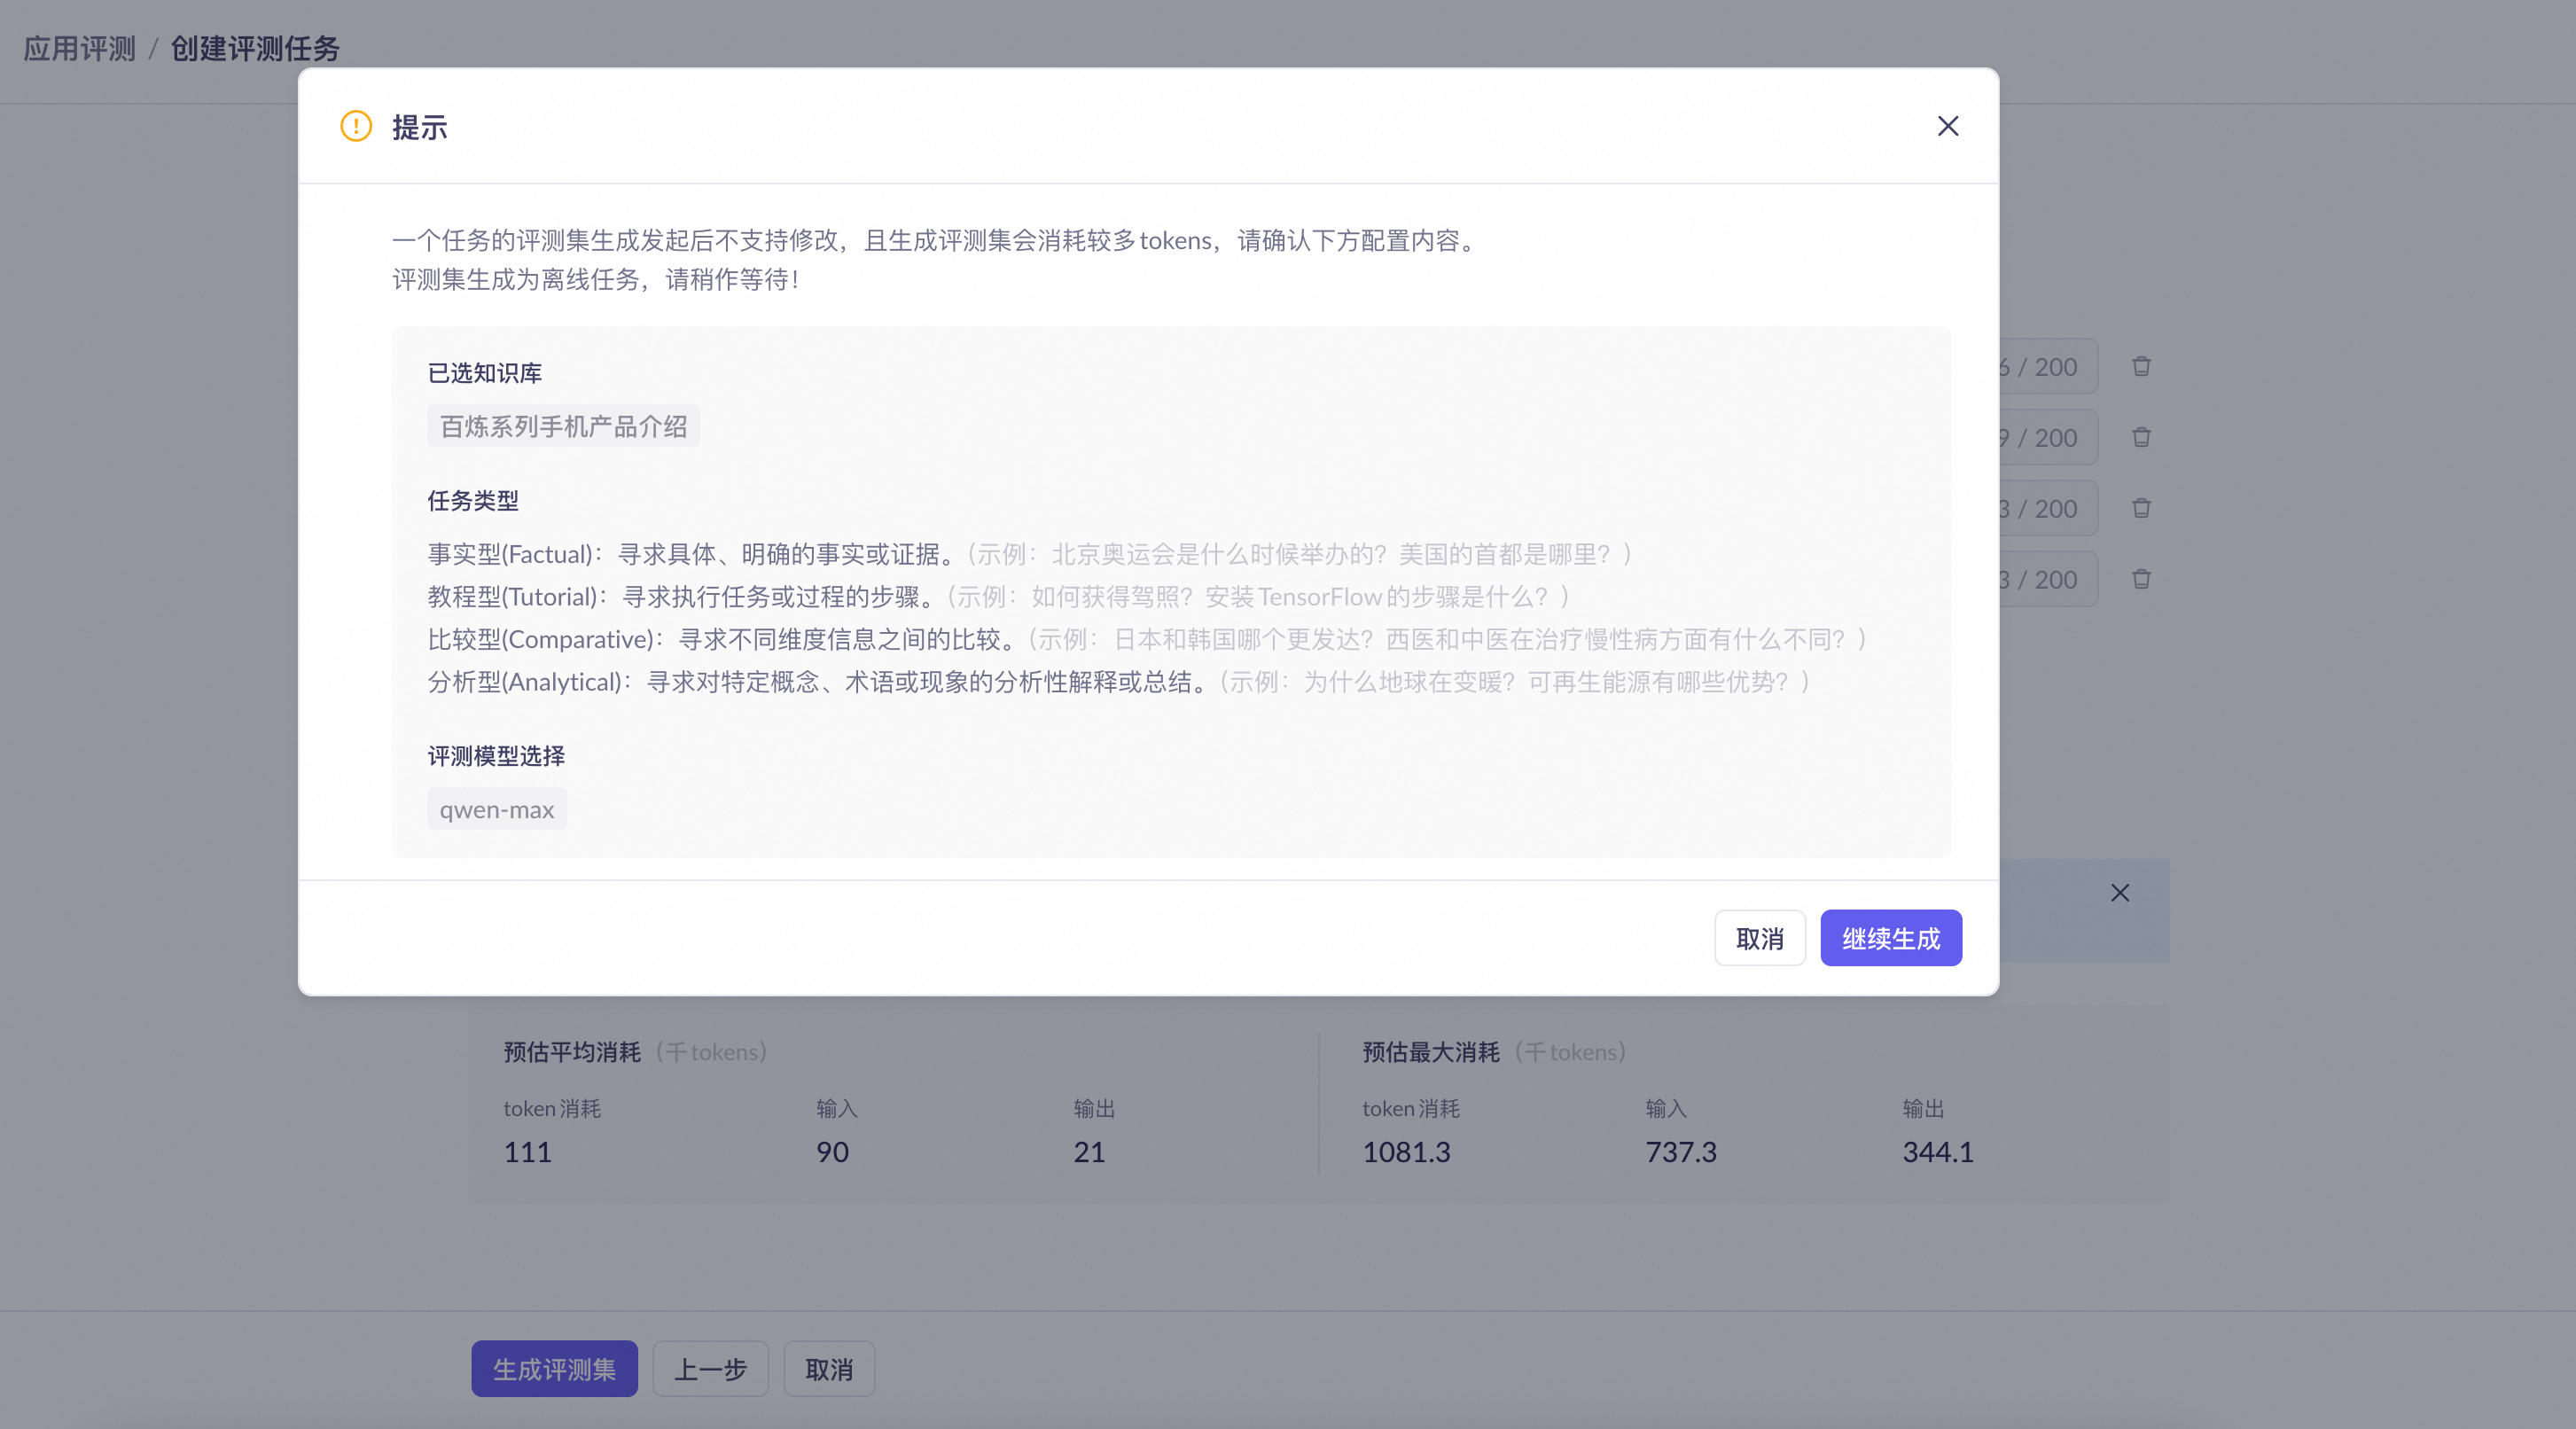Click the qwen-max model tag
The width and height of the screenshot is (2576, 1429).
496,809
